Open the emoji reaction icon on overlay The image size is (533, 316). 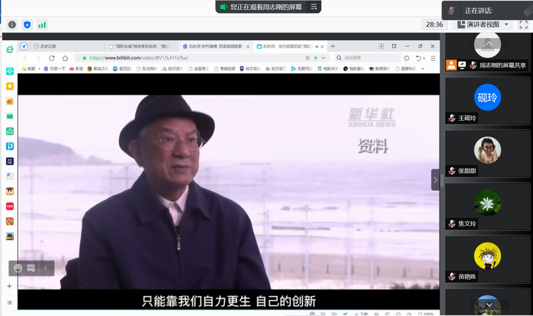pyautogui.click(x=17, y=269)
